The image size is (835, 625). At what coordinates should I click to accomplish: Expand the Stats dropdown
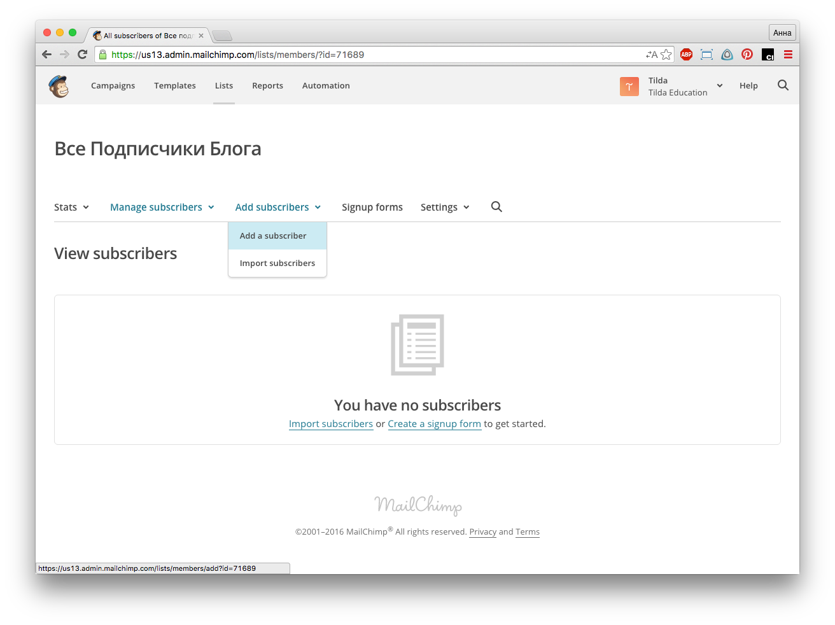(71, 207)
